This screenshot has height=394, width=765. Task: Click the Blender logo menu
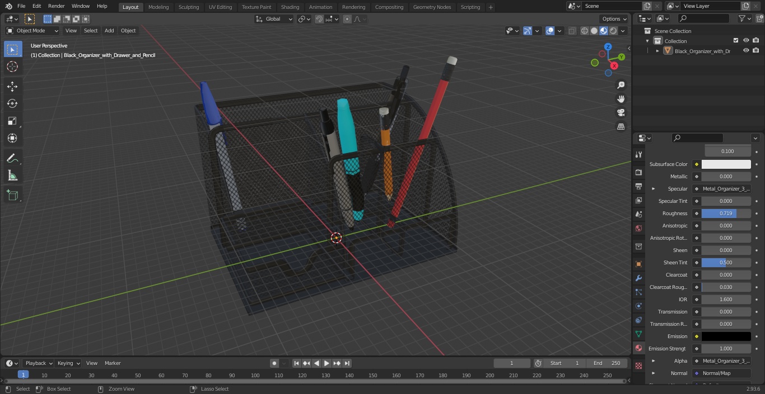click(8, 6)
